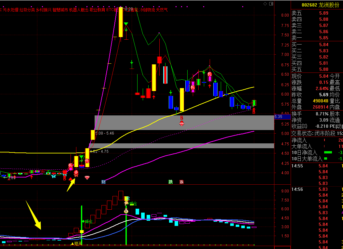Viewport: 343px width, 249px height.
Task: Toggle the side panel icon above chart
Action: point(271,4)
